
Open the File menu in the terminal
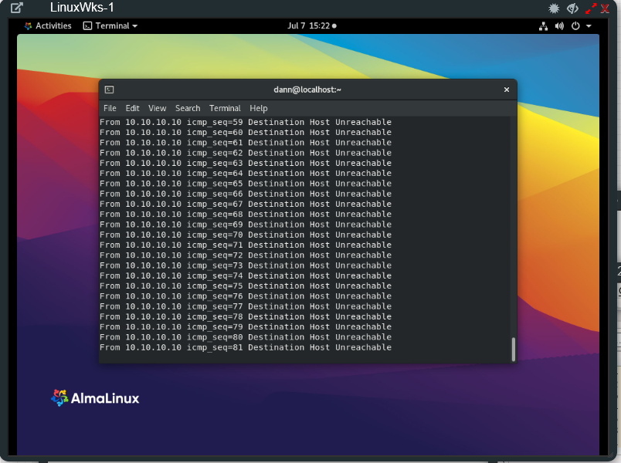(x=110, y=108)
